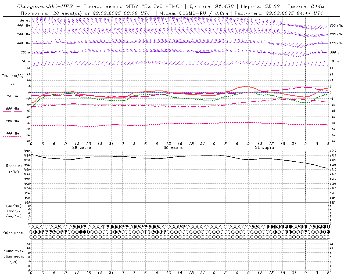The height and width of the screenshot is (275, 344).
Task: Click the Тем-ра(°C) temperature panel label
Action: coord(13,76)
